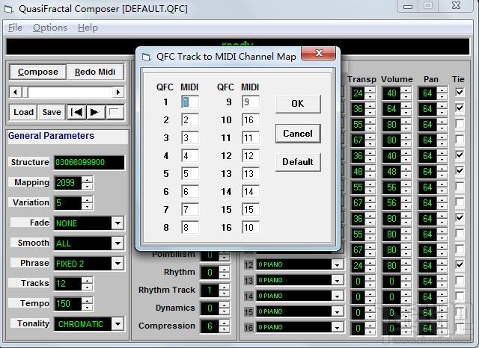
Task: Click the Rhythm spinner up arrow
Action: (x=225, y=269)
